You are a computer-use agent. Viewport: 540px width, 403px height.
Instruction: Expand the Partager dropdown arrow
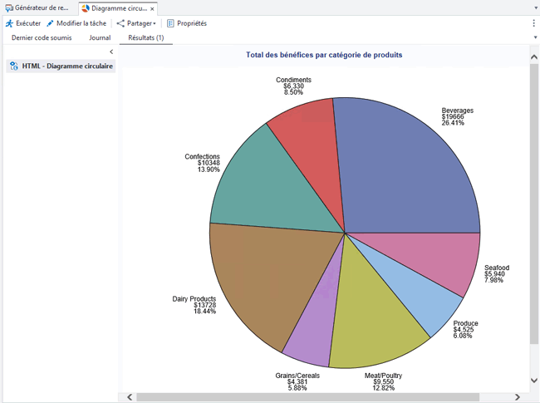point(155,24)
